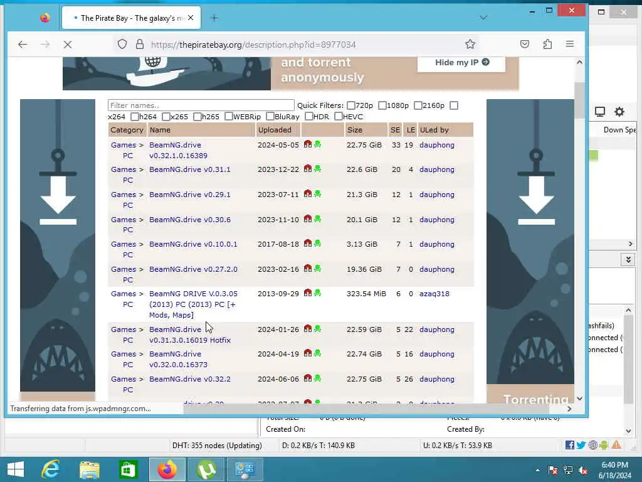
Task: Sort by SE seeders column header
Action: click(x=395, y=130)
